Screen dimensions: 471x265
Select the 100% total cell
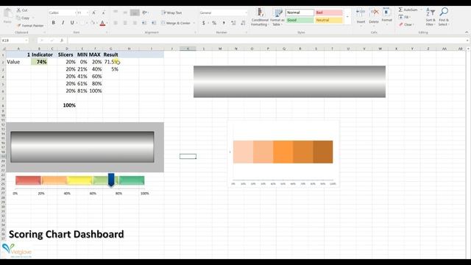[x=67, y=105]
